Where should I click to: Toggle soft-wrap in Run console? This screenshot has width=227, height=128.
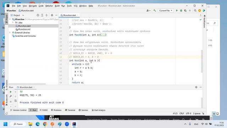(16, 101)
